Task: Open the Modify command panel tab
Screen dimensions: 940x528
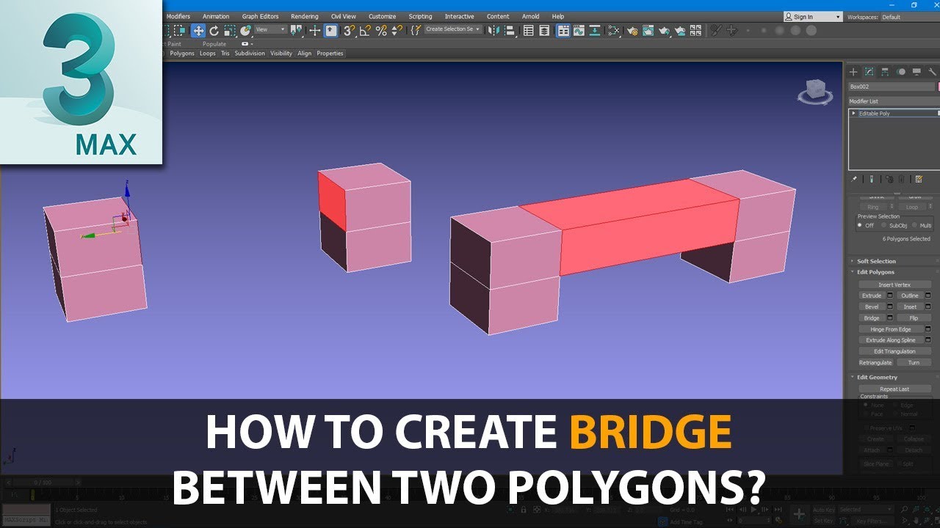Action: pyautogui.click(x=869, y=72)
